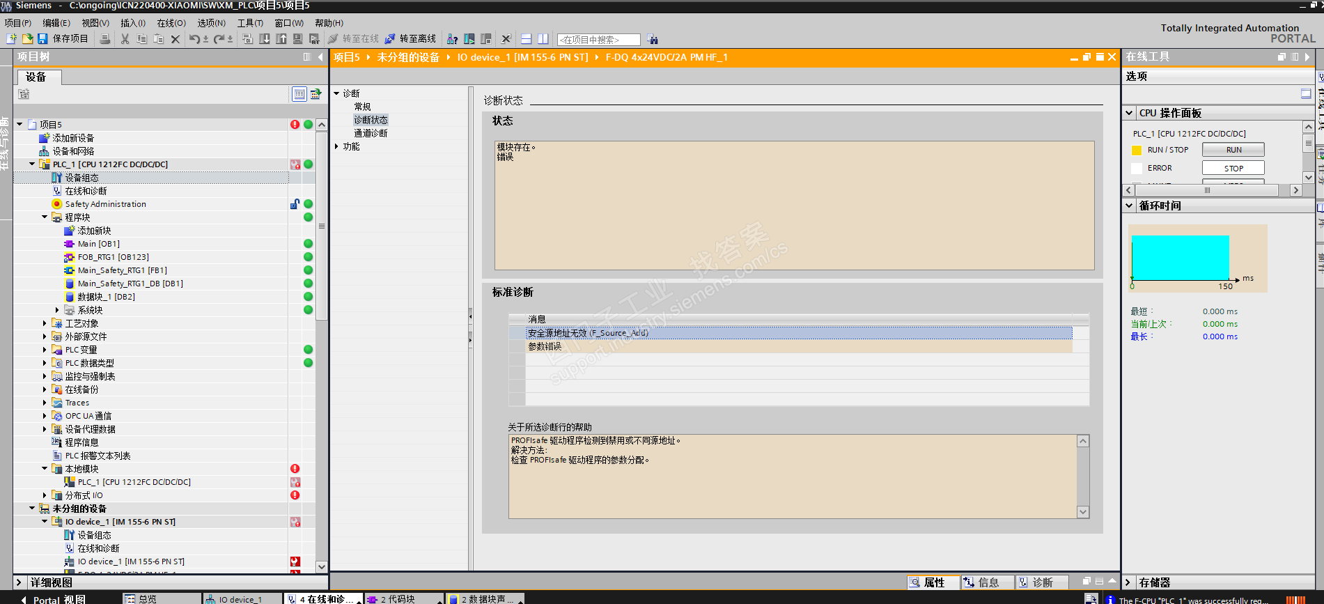Viewport: 1324px width, 604px height.
Task: Open the 项目(P) menu
Action: click(18, 23)
